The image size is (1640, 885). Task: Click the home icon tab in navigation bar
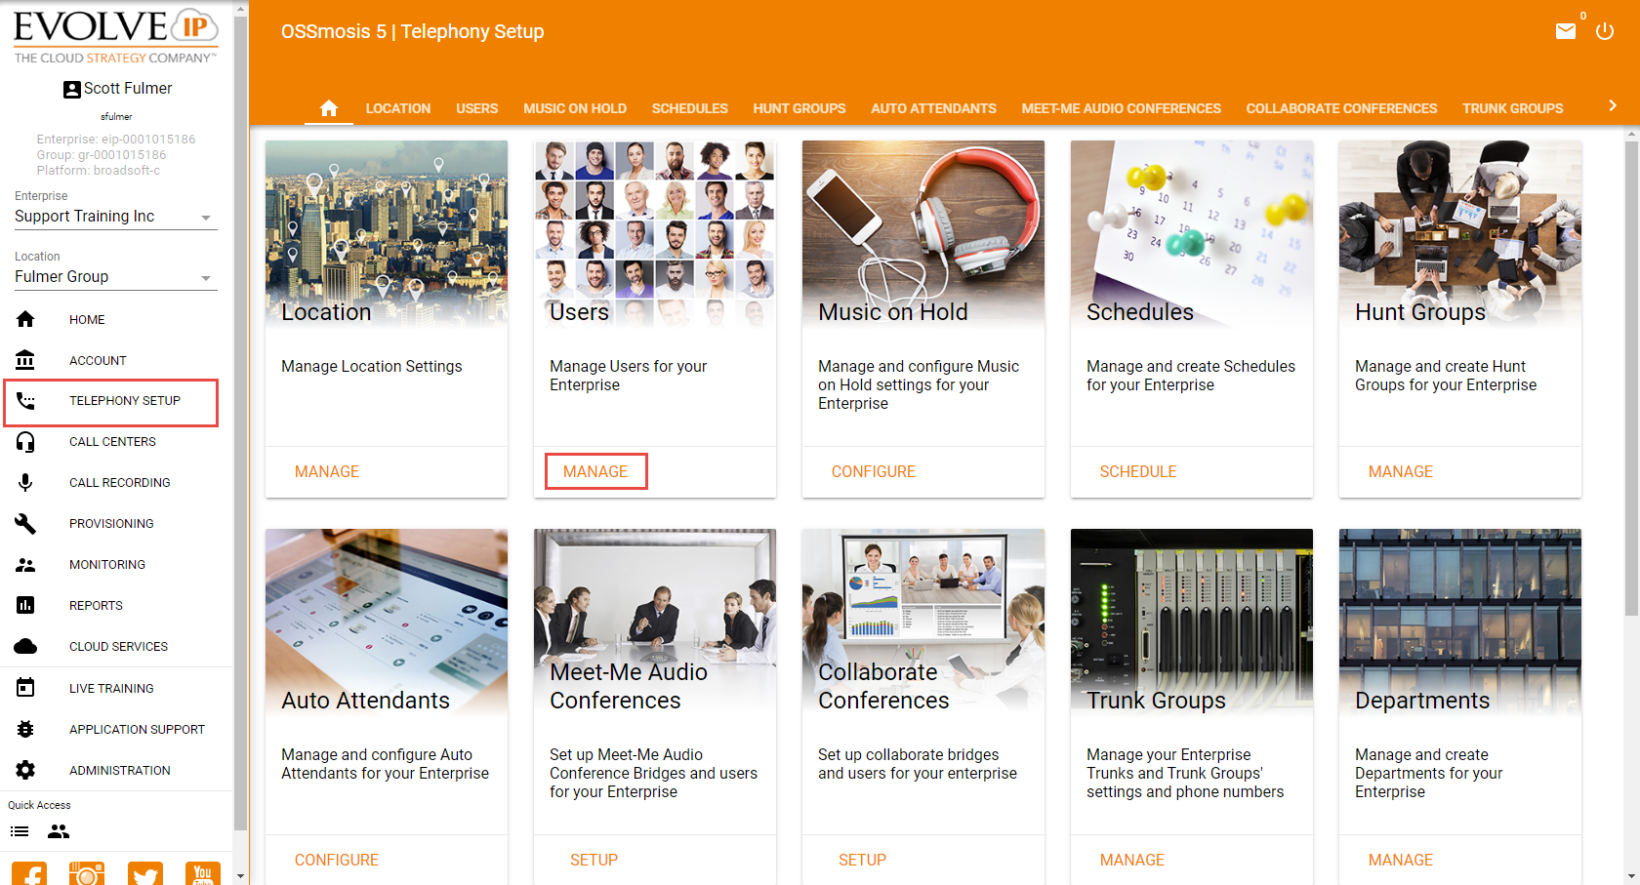(x=329, y=108)
